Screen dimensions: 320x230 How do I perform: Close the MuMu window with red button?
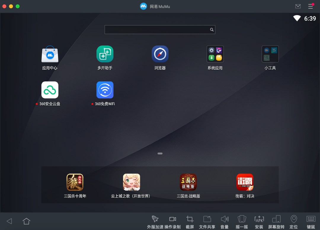[x=4, y=6]
